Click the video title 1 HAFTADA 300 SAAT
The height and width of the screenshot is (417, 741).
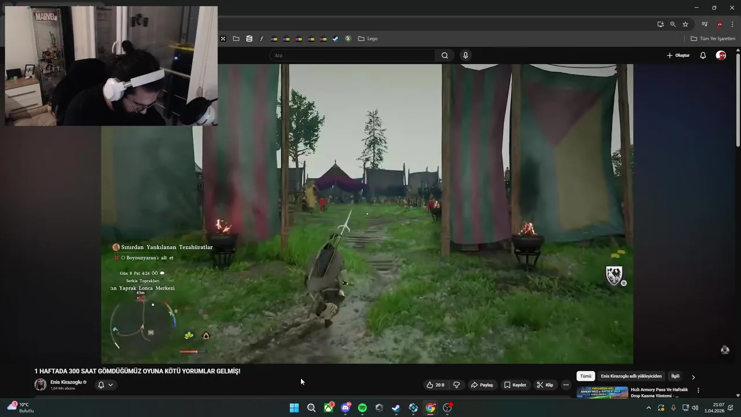click(137, 371)
